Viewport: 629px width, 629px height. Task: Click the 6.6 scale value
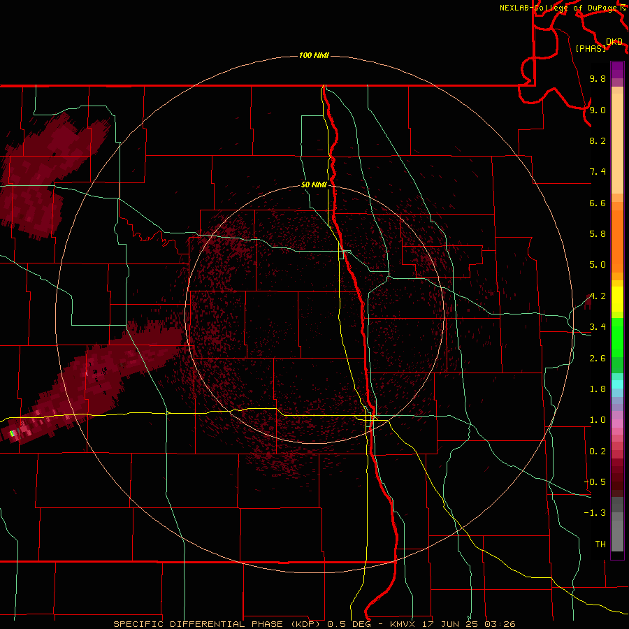point(598,203)
